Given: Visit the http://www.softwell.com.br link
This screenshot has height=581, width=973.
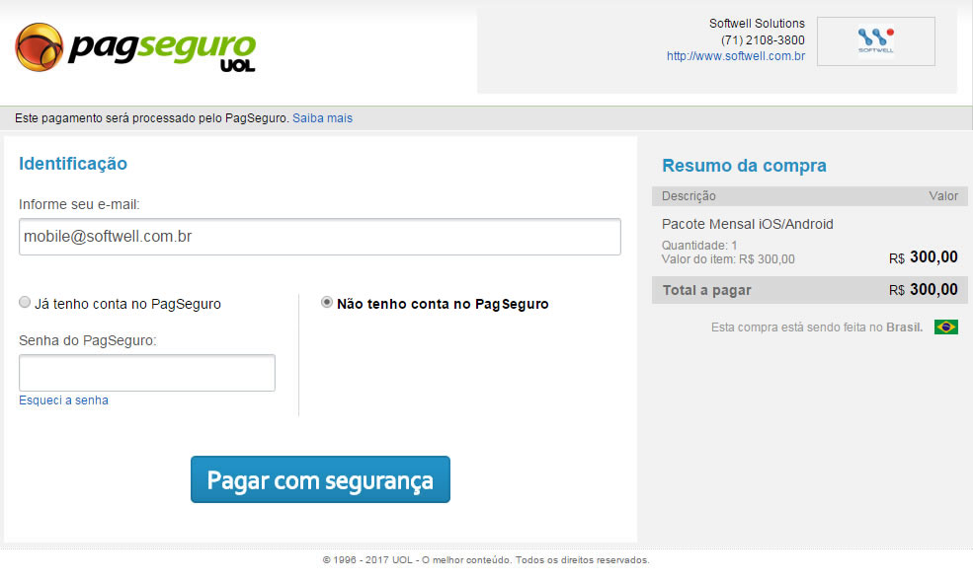Looking at the screenshot, I should pos(735,56).
